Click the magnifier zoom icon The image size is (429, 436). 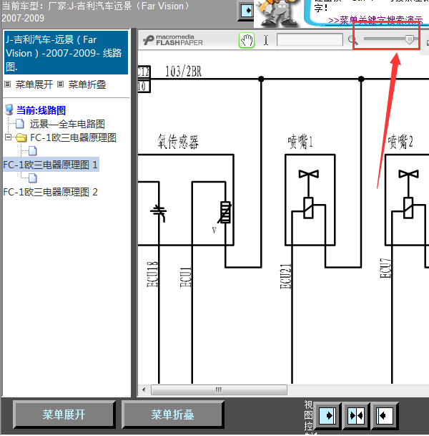352,40
